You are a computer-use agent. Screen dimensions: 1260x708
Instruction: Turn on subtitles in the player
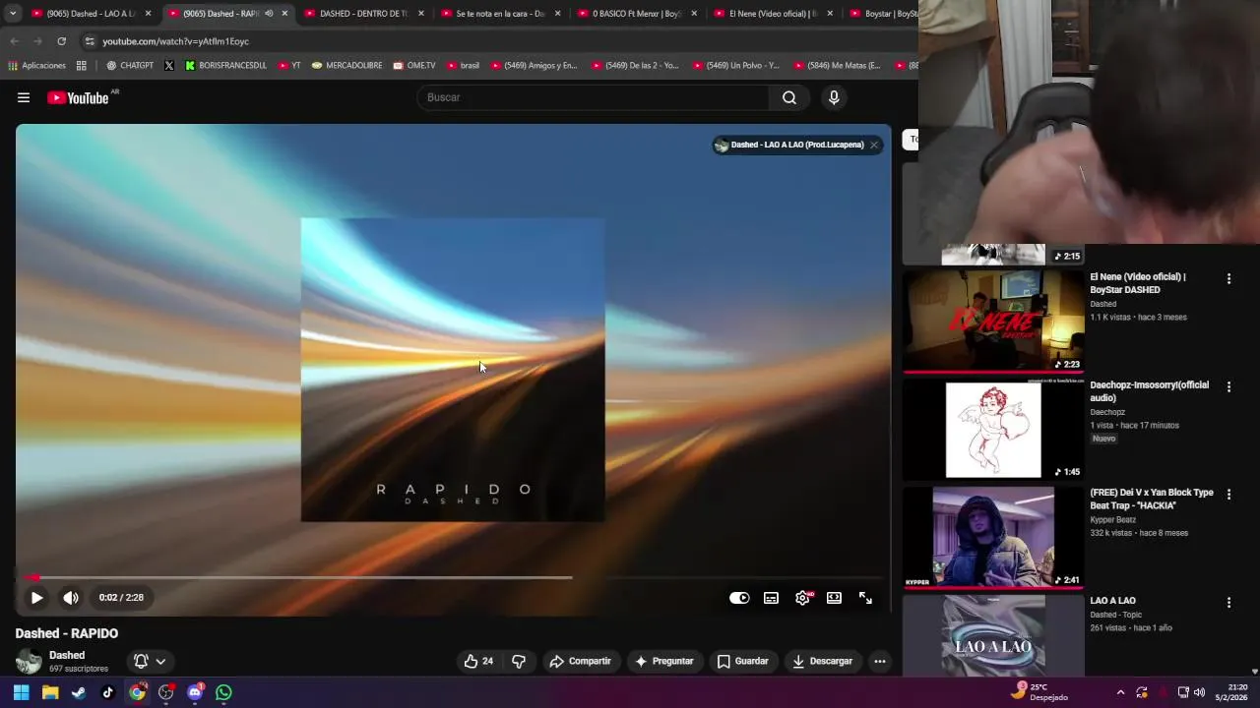click(771, 598)
